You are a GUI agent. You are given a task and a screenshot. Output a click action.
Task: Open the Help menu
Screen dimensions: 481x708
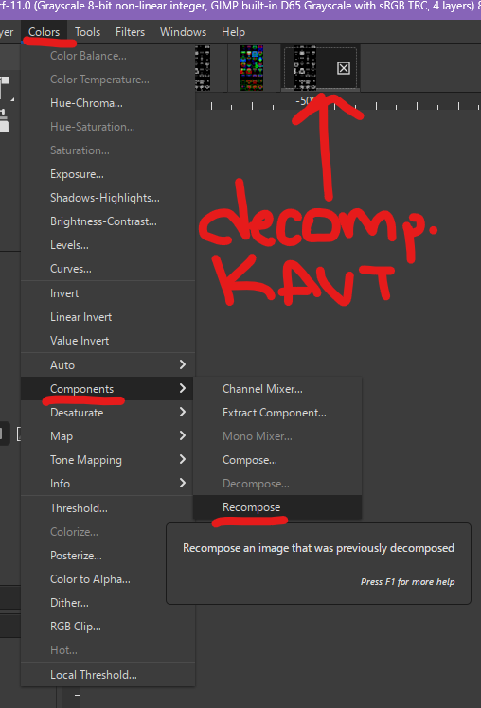click(x=234, y=32)
